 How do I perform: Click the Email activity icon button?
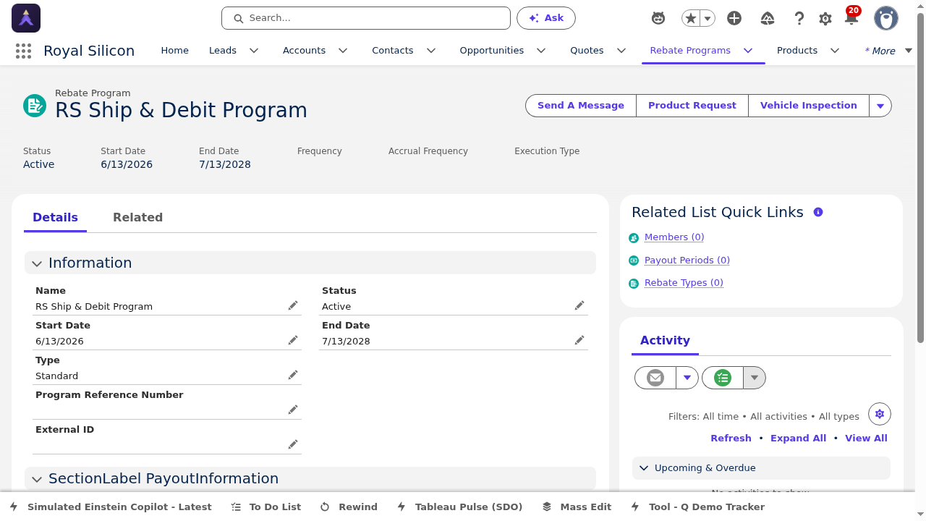tap(655, 378)
